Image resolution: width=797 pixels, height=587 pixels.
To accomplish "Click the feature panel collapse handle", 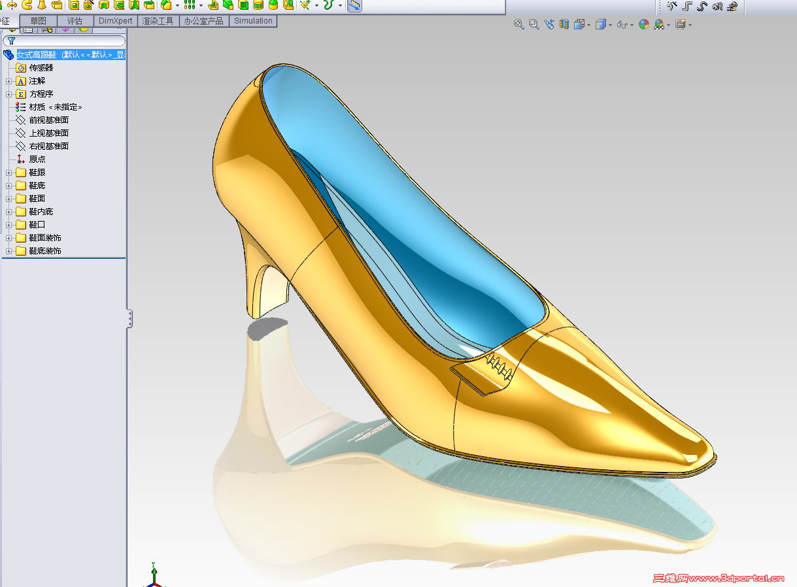I will 129,318.
